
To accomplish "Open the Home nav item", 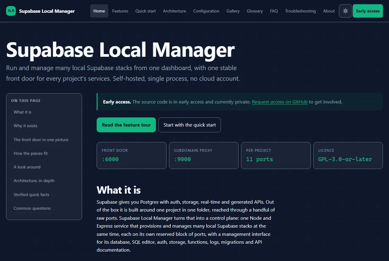I will coord(99,11).
